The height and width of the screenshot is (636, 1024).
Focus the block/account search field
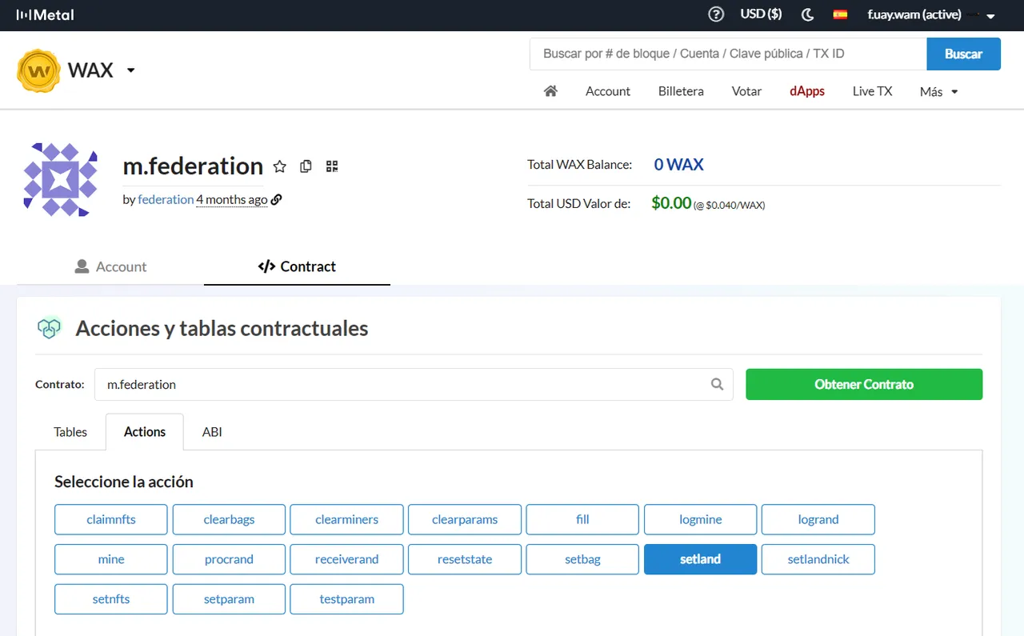(x=728, y=54)
